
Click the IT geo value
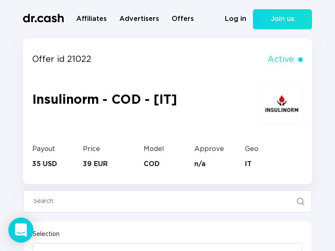click(248, 164)
